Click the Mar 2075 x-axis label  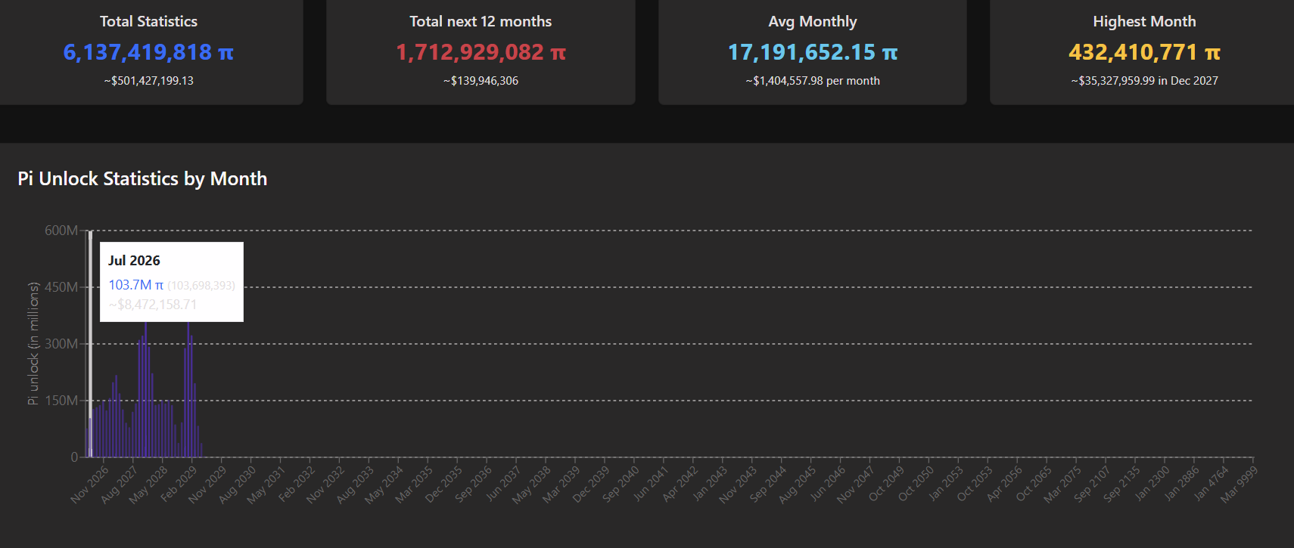pos(1064,485)
